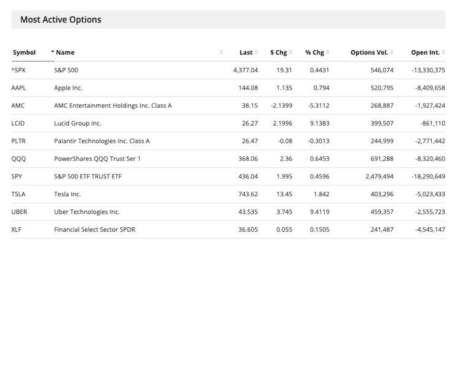Image resolution: width=460 pixels, height=366 pixels.
Task: Open the LCID symbol
Action: [x=18, y=123]
